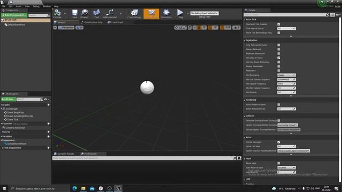
Task: Click the green Add New button
Action: pos(9,99)
